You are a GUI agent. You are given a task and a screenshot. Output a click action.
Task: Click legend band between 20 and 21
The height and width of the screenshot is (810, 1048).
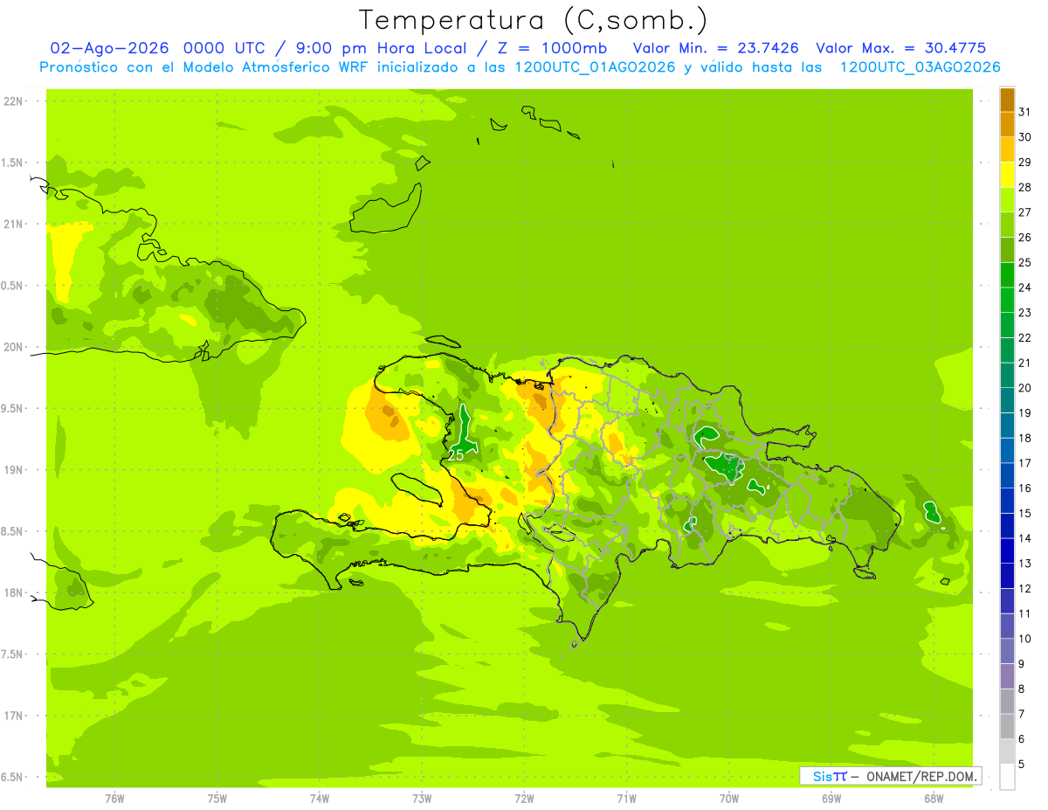tap(1007, 376)
